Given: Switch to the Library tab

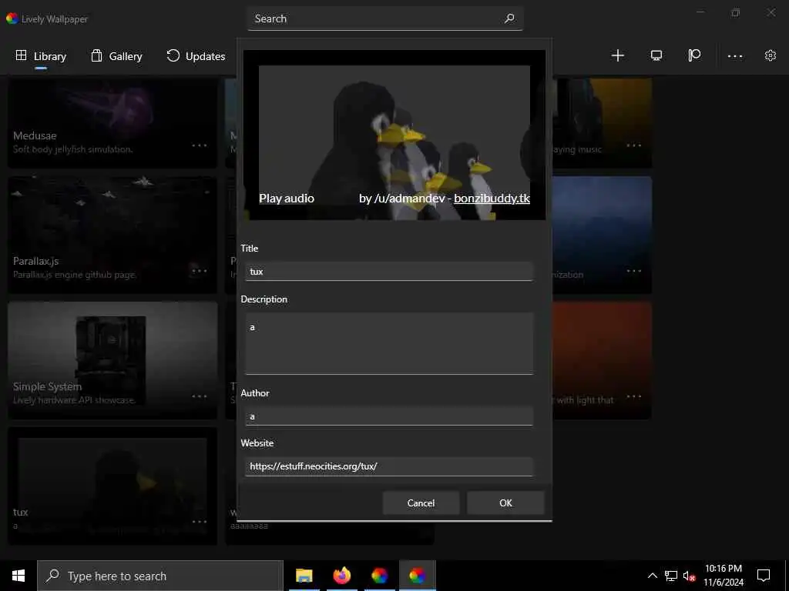Looking at the screenshot, I should [42, 56].
